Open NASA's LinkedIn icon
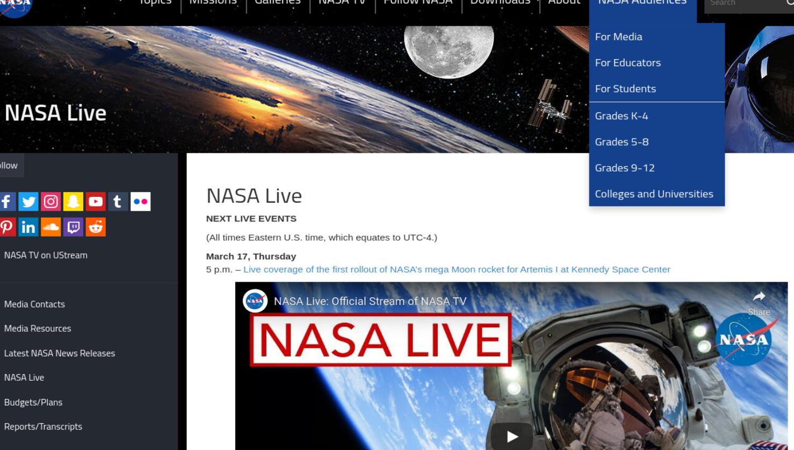This screenshot has height=450, width=794. point(28,227)
